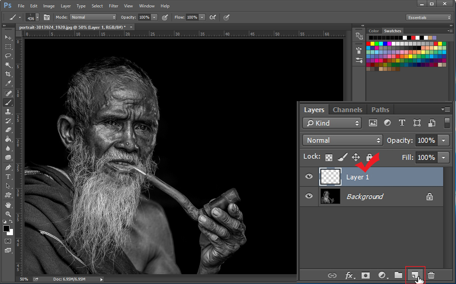Select the Crop tool
Screen dimensions: 456x284
coord(8,74)
